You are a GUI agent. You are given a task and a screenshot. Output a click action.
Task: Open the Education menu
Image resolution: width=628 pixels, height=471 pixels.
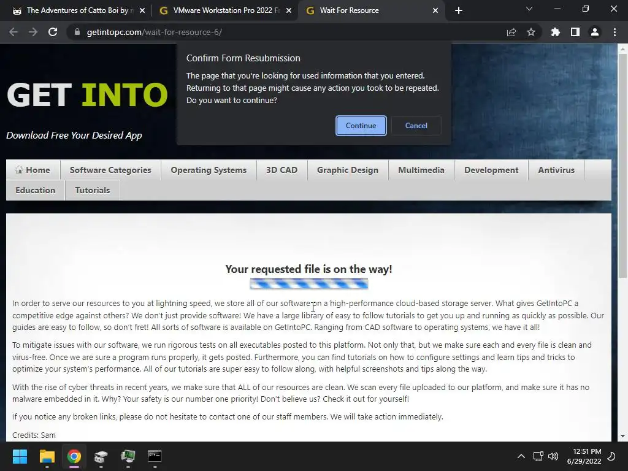[35, 190]
